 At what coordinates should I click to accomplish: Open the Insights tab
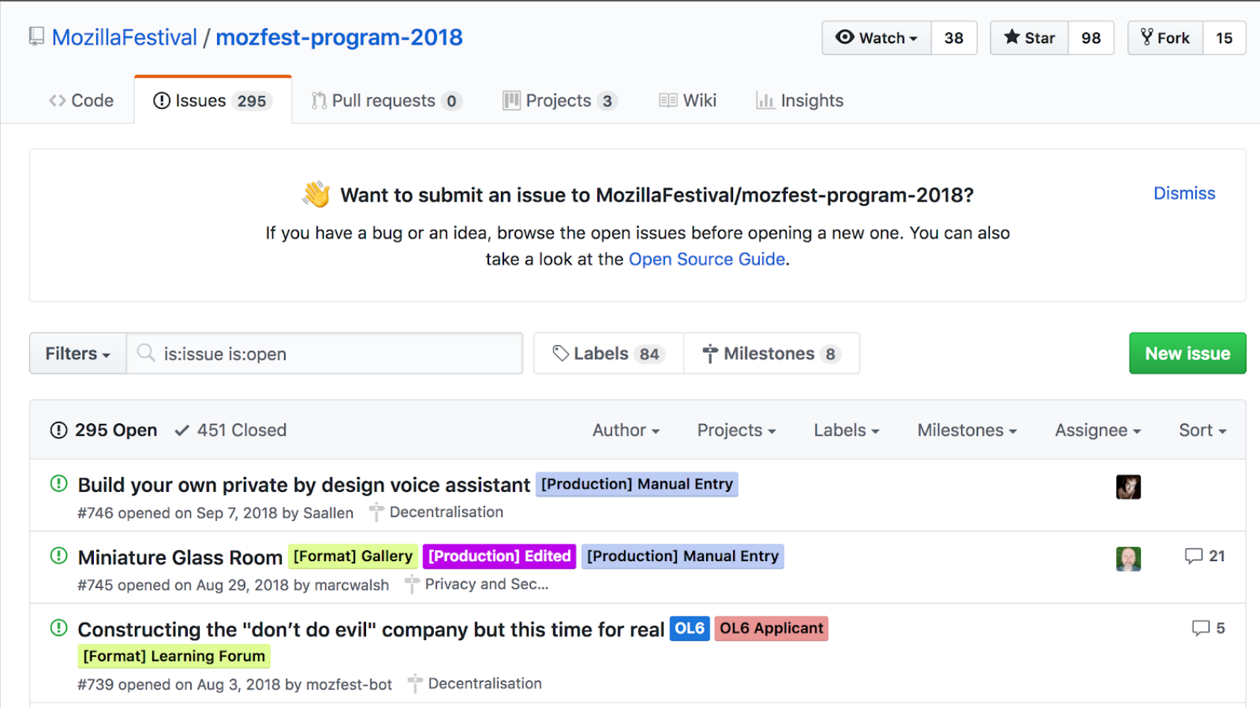(x=799, y=101)
